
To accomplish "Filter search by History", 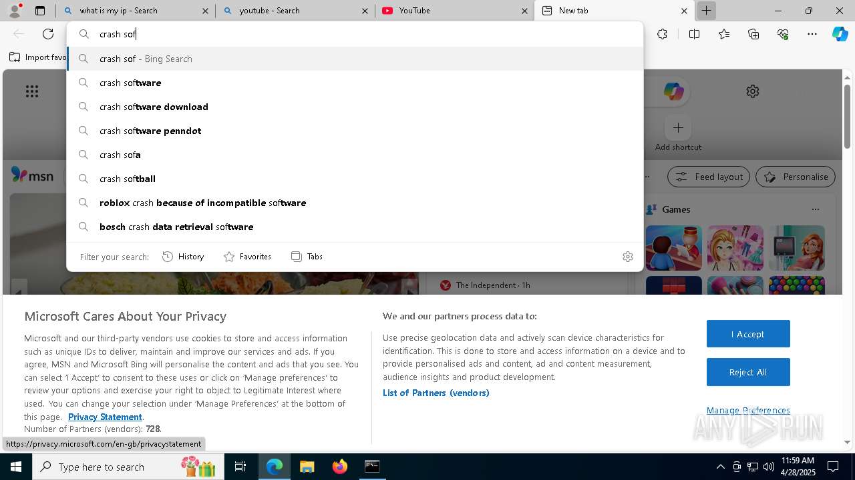I will (183, 257).
